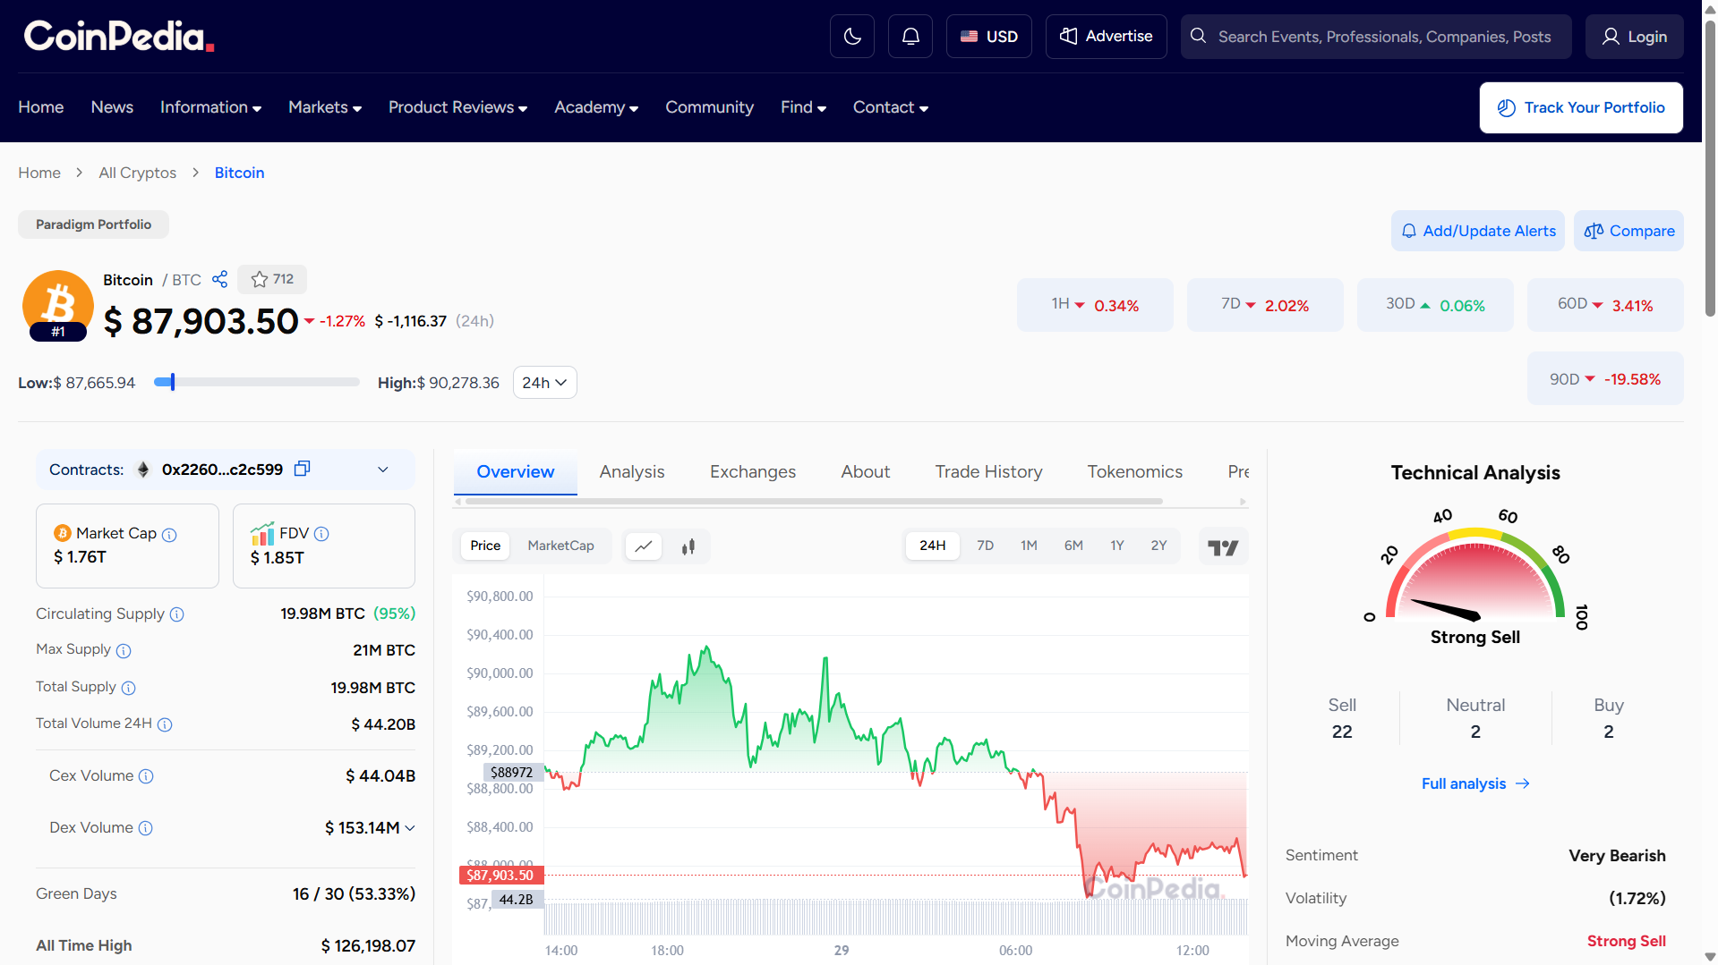The width and height of the screenshot is (1718, 965).
Task: Expand the Information dropdown menu
Action: point(210,107)
